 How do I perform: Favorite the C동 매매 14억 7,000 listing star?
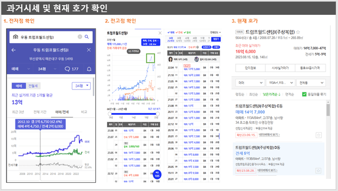pyautogui.click(x=319, y=135)
